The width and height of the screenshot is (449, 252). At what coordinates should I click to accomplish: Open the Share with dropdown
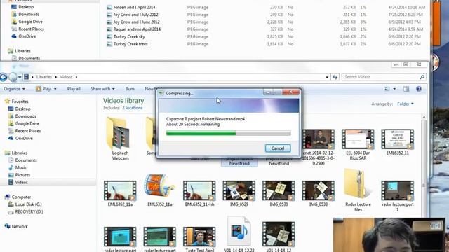(102, 89)
